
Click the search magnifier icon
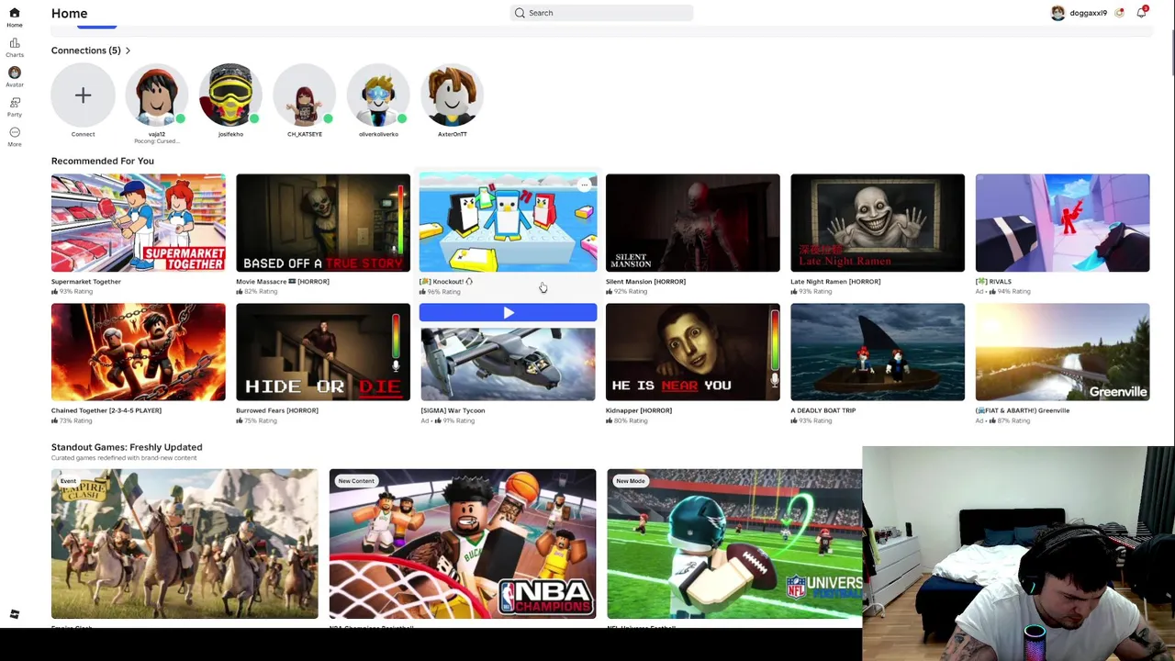(x=520, y=13)
